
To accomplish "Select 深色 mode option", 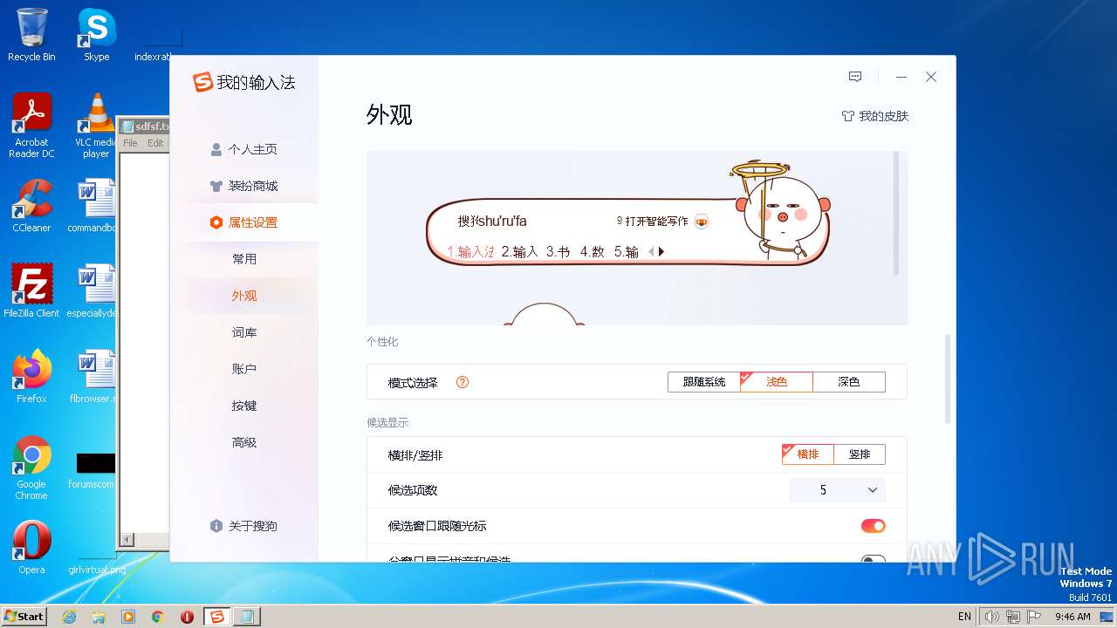I will 849,382.
